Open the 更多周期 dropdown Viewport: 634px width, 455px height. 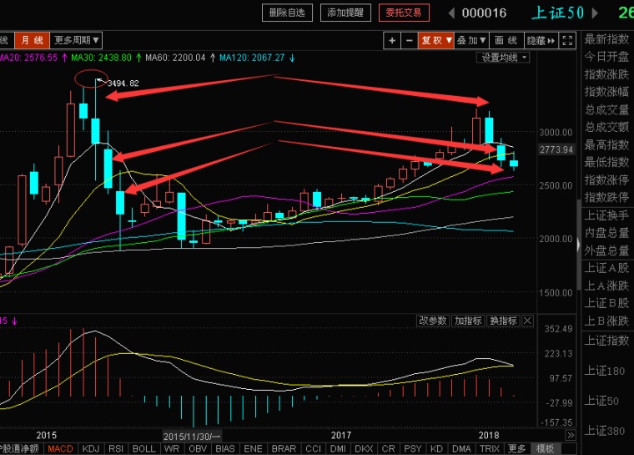(77, 40)
